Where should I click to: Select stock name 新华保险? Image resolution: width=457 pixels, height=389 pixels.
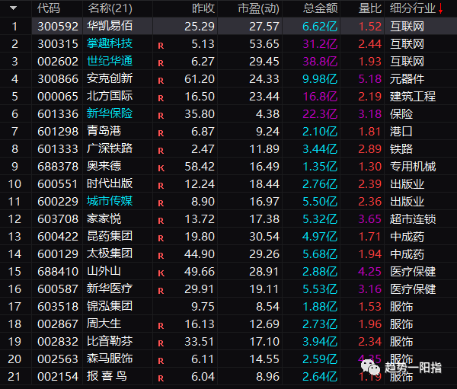click(x=110, y=113)
